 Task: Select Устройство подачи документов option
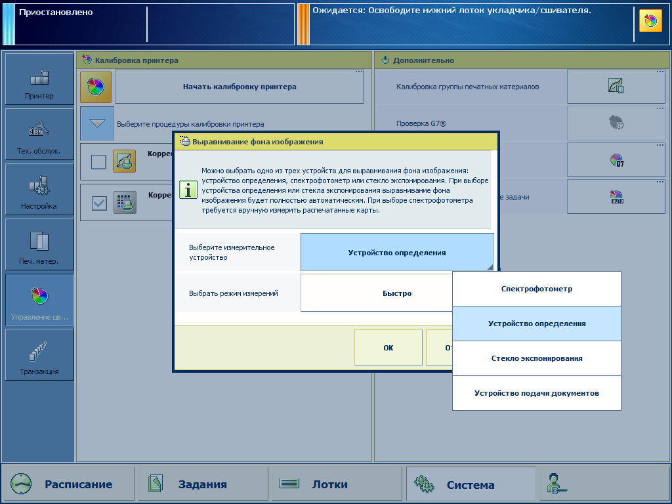pos(536,393)
